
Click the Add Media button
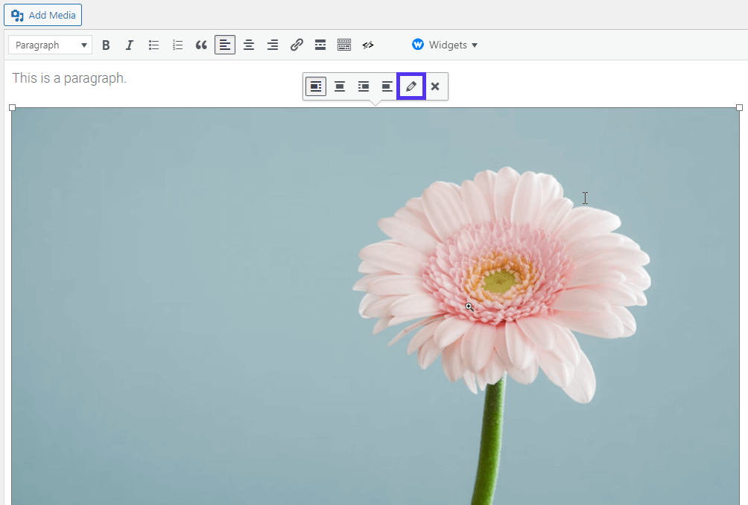(x=43, y=15)
